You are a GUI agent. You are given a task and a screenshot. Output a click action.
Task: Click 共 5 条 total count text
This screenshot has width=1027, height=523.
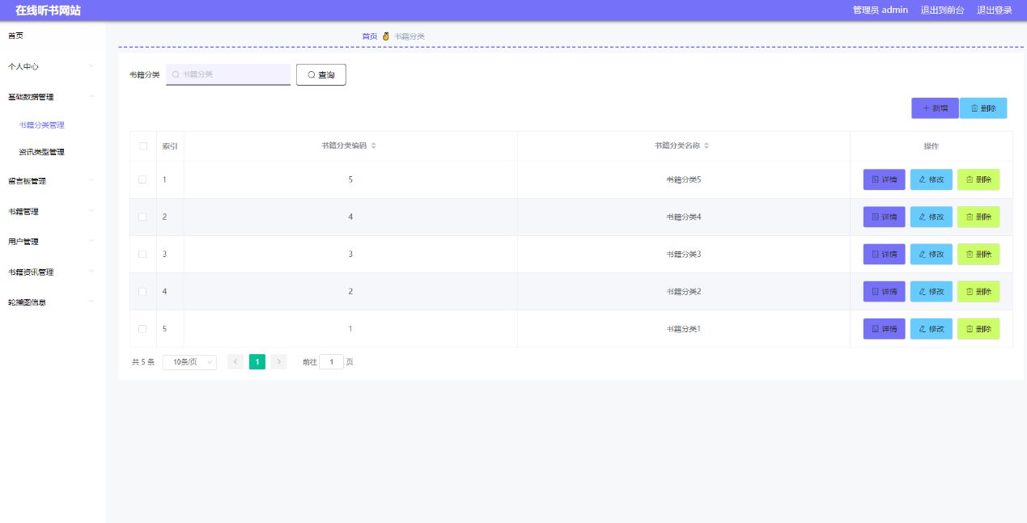[143, 362]
